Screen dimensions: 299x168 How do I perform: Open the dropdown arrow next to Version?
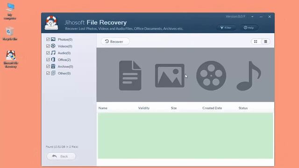pos(252,17)
